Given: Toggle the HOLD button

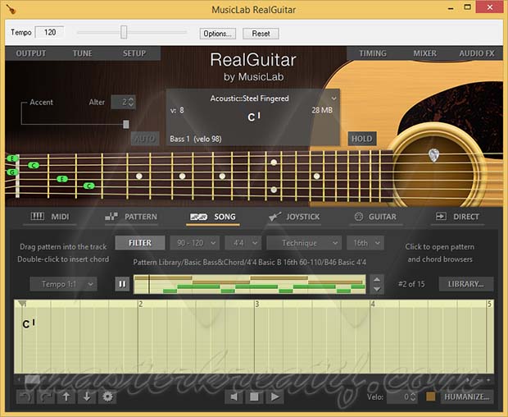Looking at the screenshot, I should click(x=361, y=139).
